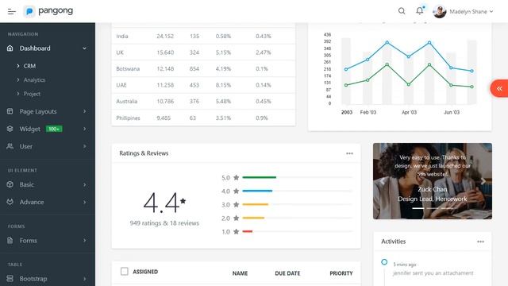Open the red settings panel arrow button
508x286 pixels.
pos(499,88)
